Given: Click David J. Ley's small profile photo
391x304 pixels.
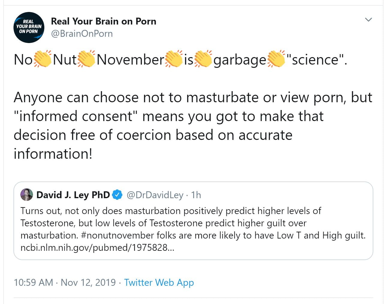Looking at the screenshot, I should pyautogui.click(x=26, y=195).
